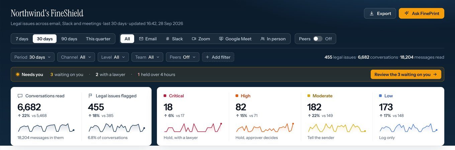Viewport: 455px width, 150px height.
Task: Click the Low count 173
Action: pos(386,107)
